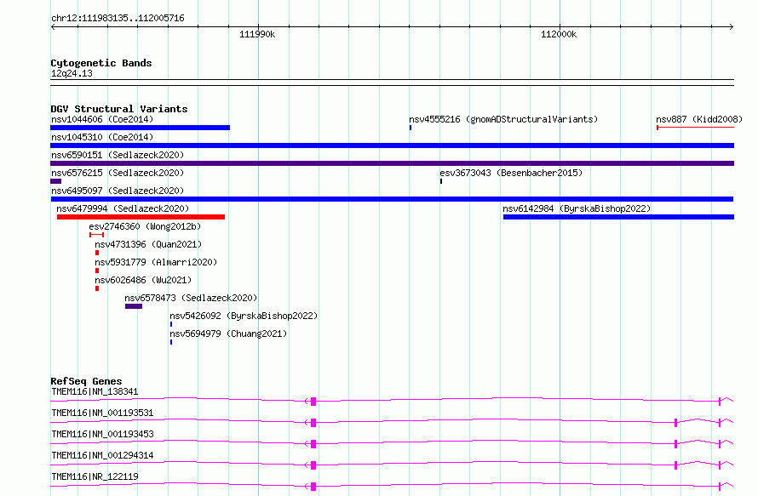Select the nsv6578473 (Sedlazeck2020) purple bar
Screen dimensions: 758x496
point(134,306)
